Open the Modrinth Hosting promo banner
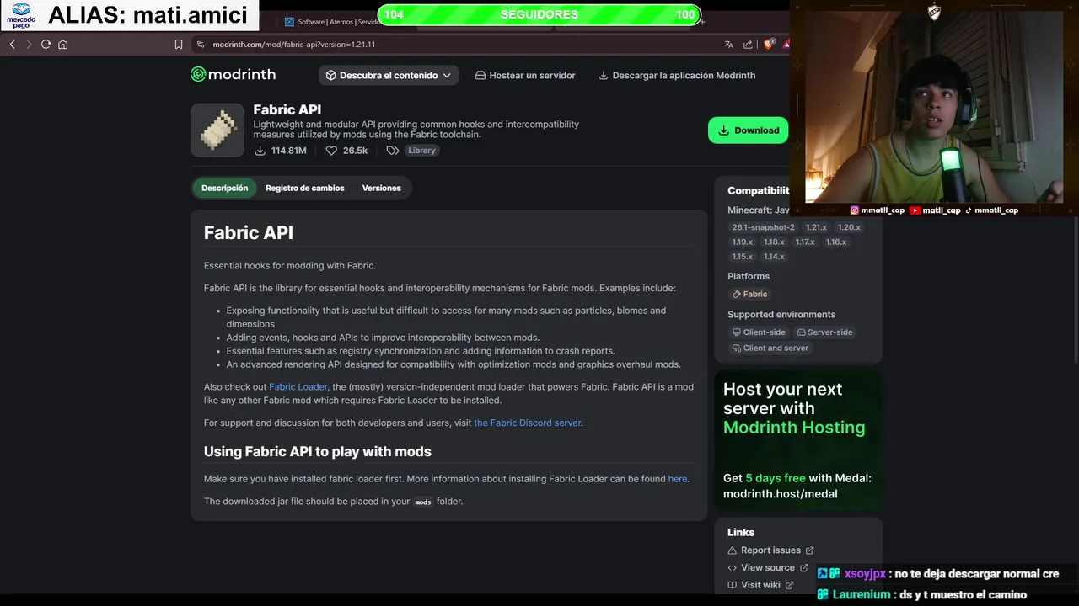The image size is (1079, 606). tap(797, 440)
